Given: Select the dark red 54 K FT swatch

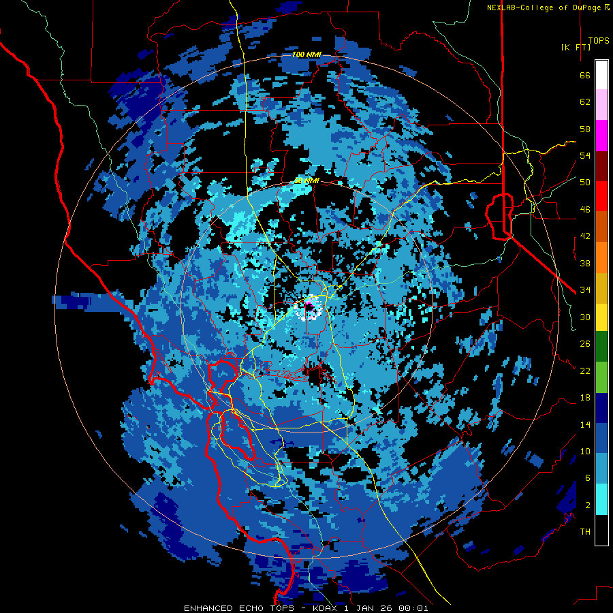Looking at the screenshot, I should 601,166.
